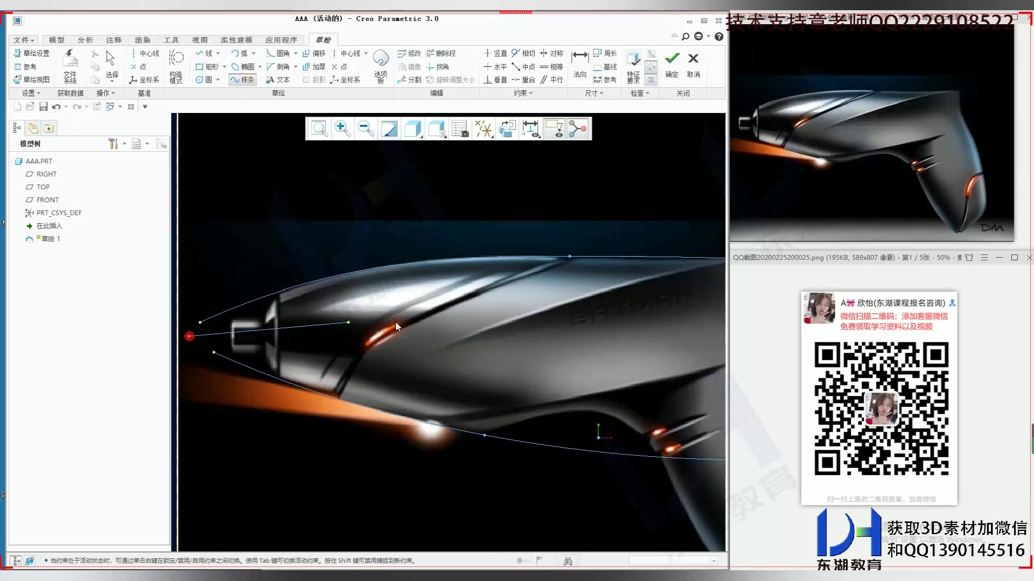Image resolution: width=1034 pixels, height=581 pixels.
Task: Select the Offset (偏移) tool
Action: click(314, 53)
